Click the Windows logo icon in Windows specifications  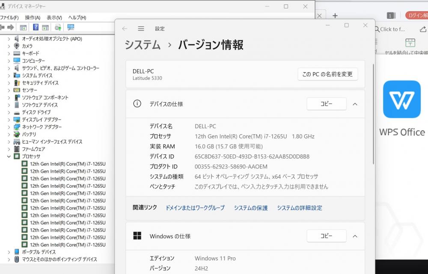[x=137, y=236]
